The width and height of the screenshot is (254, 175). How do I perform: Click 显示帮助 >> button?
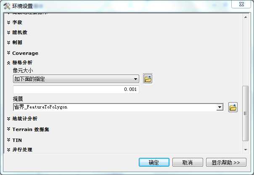point(226,162)
